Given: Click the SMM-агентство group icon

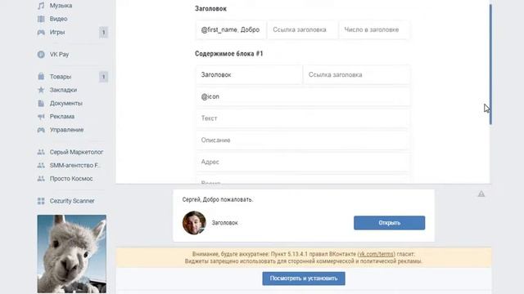Looking at the screenshot, I should (41, 165).
